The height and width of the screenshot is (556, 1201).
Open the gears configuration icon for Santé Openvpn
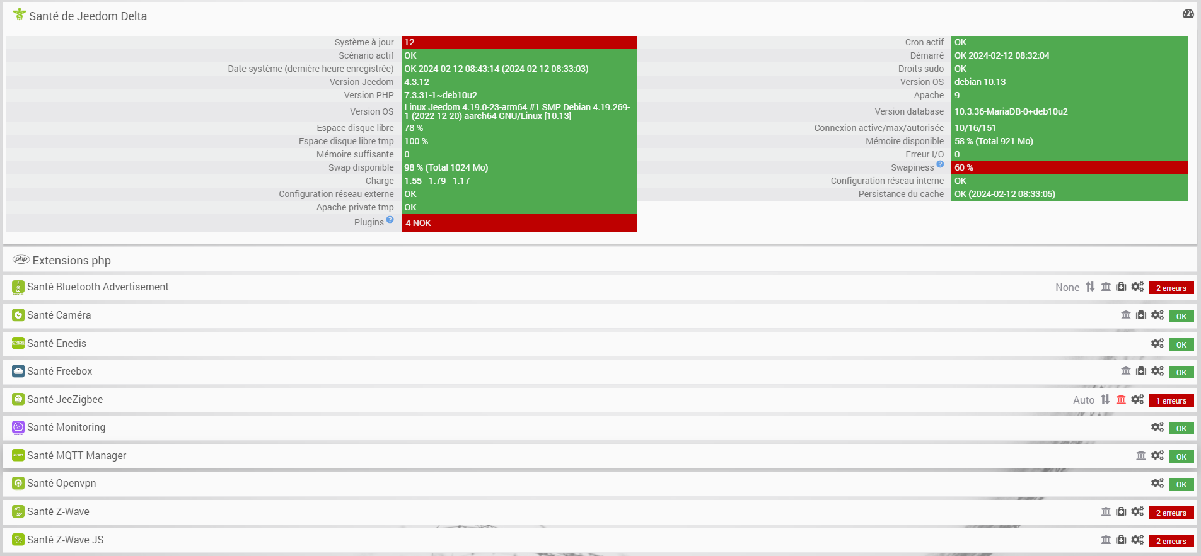(x=1157, y=483)
